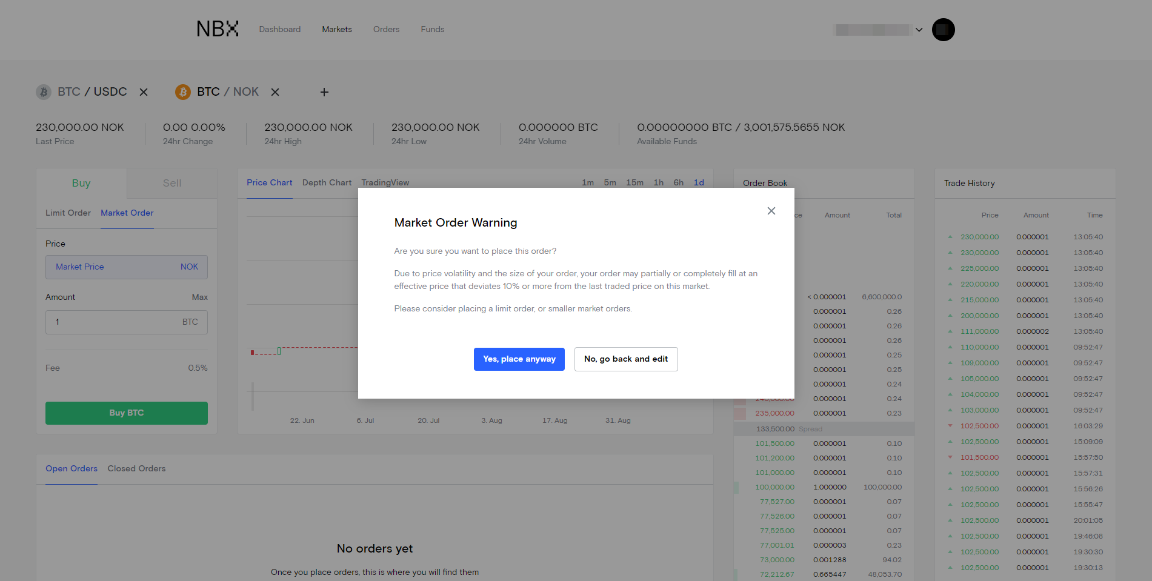Add a new market tab with plus icon
1152x581 pixels.
pyautogui.click(x=324, y=92)
